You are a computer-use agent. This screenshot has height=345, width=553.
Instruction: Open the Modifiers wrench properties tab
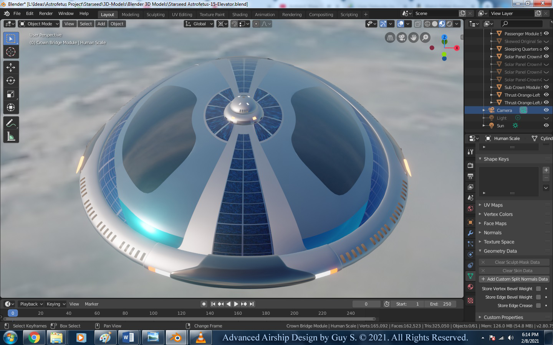pyautogui.click(x=470, y=233)
